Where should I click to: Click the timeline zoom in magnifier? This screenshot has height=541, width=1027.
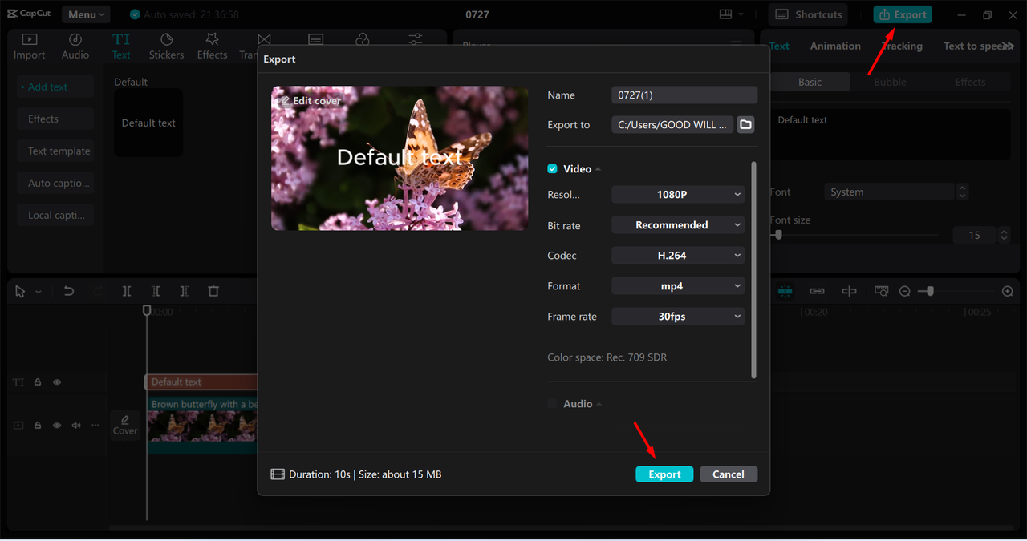(x=1008, y=291)
